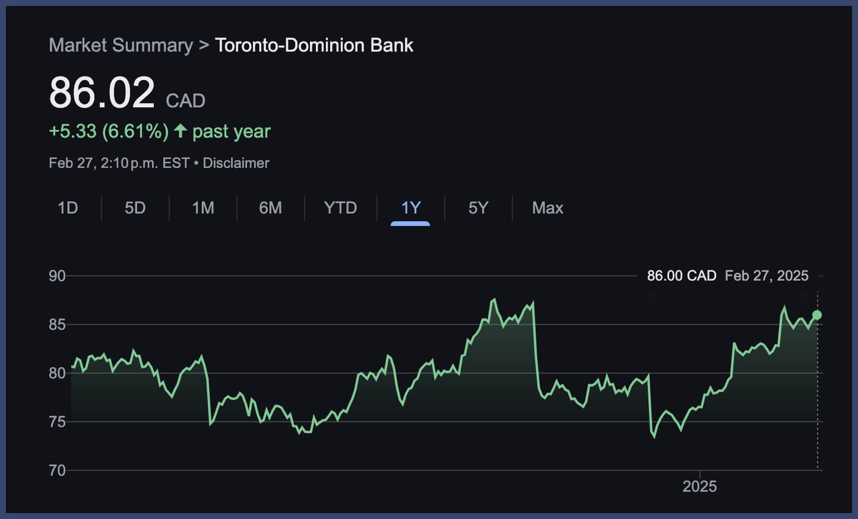Open the Market Summary breadcrumb link
The width and height of the screenshot is (858, 519).
click(121, 45)
